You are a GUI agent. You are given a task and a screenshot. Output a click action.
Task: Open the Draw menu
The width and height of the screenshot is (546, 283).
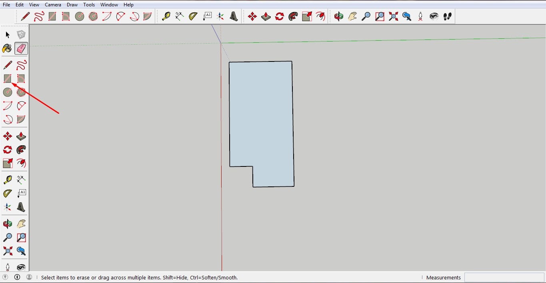click(72, 5)
